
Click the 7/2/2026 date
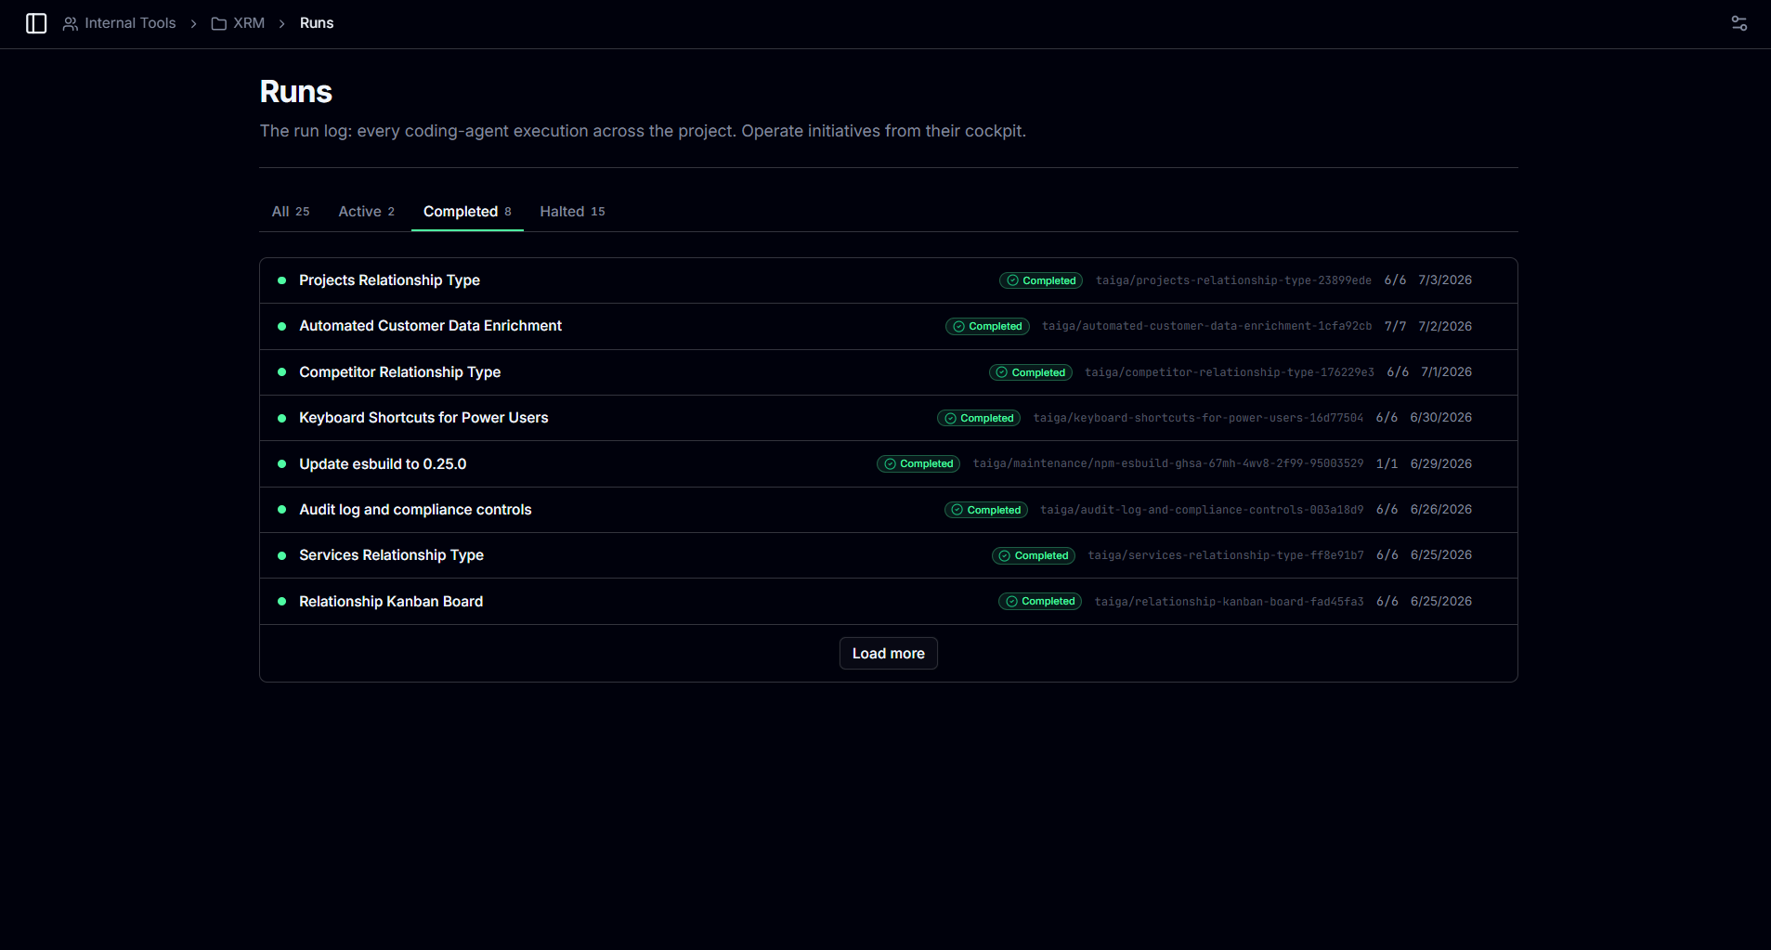click(x=1445, y=327)
